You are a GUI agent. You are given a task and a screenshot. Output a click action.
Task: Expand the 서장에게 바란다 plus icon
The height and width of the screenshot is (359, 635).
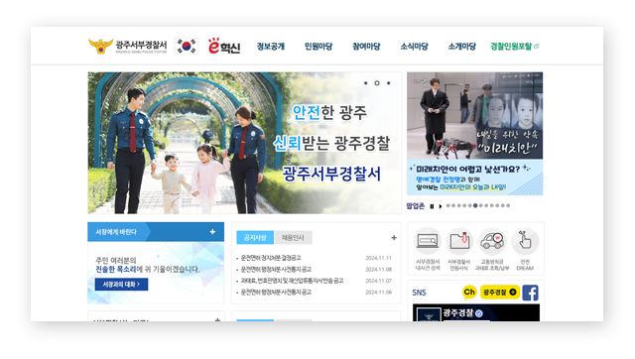pos(212,232)
